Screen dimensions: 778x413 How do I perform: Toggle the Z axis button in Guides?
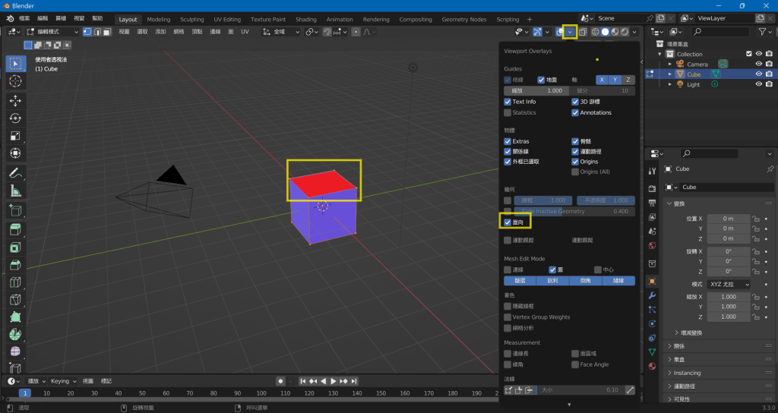click(x=628, y=80)
